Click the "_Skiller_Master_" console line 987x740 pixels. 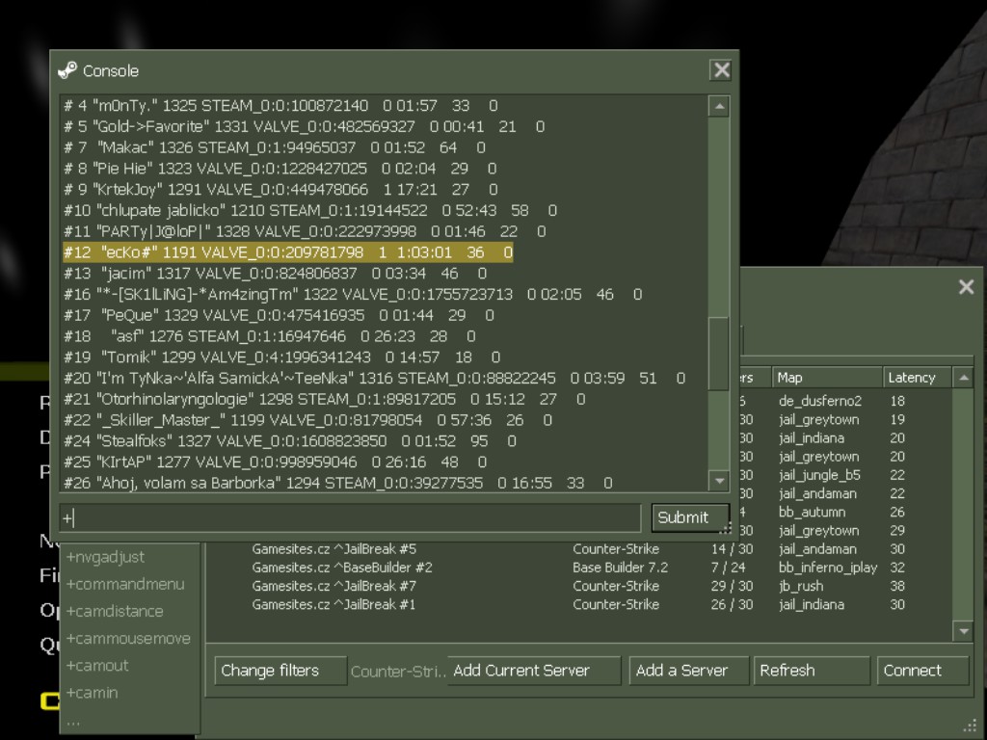[x=307, y=420]
